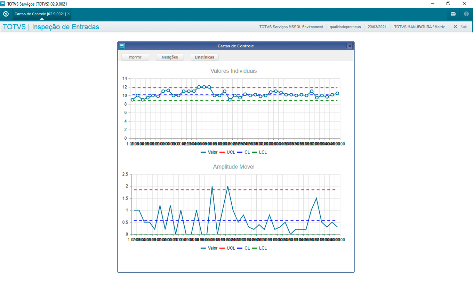Switch to the Cartas de Controle tab

(x=40, y=14)
